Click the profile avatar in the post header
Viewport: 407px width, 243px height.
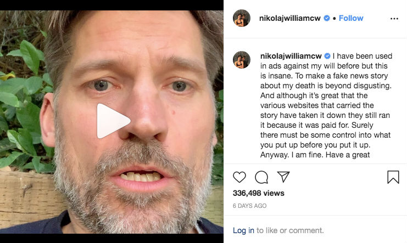coord(242,18)
